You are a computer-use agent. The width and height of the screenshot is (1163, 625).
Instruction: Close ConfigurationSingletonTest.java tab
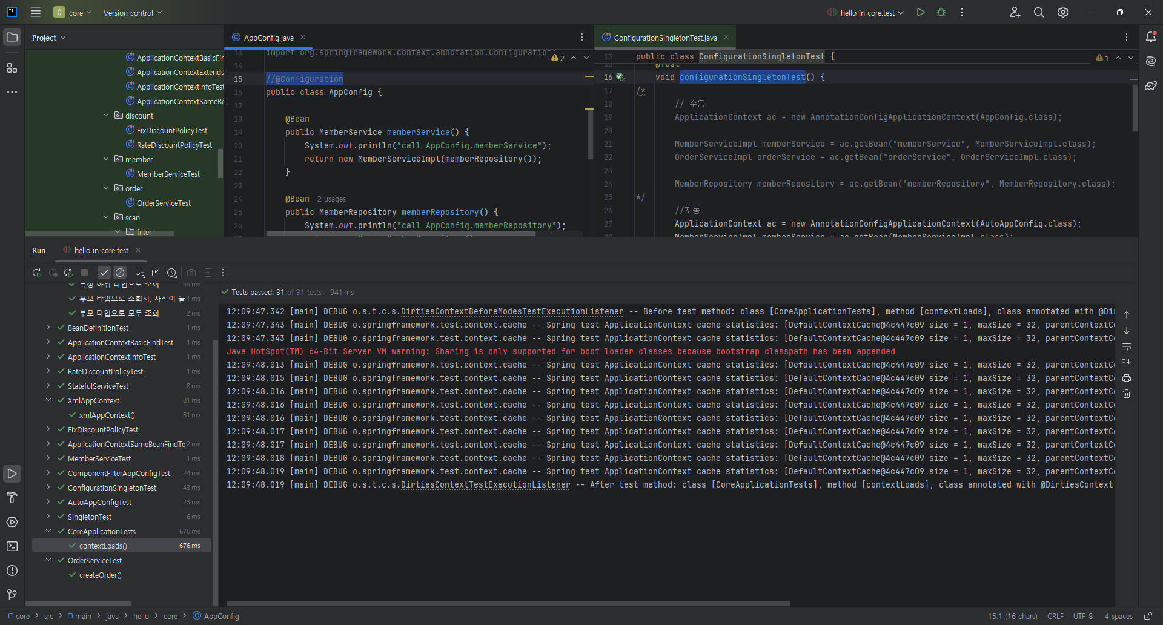pyautogui.click(x=726, y=37)
